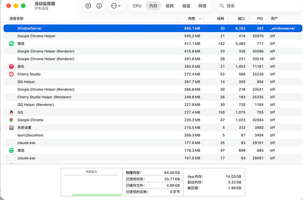Screen dimensions: 303x200
Task: Toggle sort direction chevron on 内存 column
Action: [200, 19]
